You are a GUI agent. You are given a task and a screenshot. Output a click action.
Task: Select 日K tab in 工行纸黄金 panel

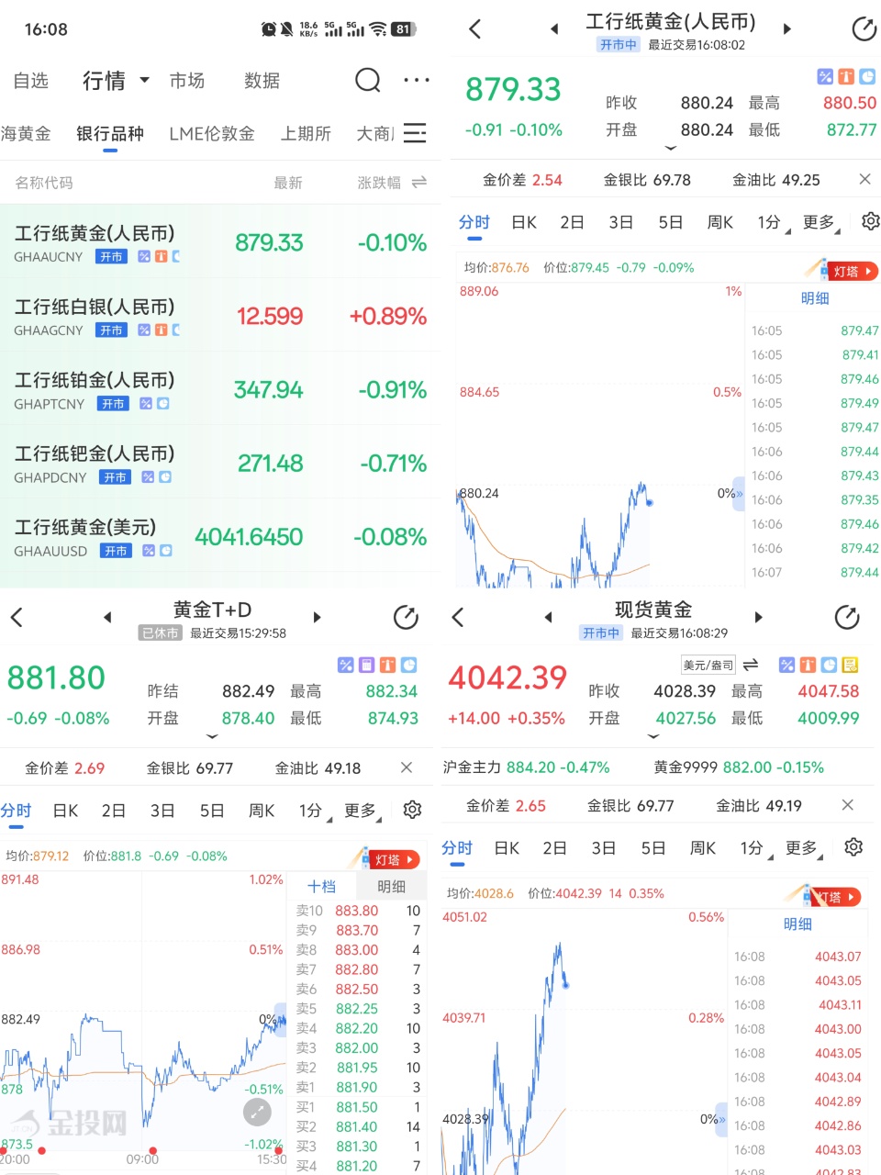(x=524, y=222)
